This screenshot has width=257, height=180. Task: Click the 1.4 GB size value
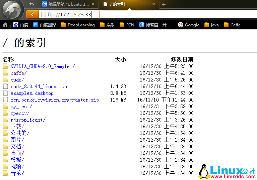pos(118,86)
